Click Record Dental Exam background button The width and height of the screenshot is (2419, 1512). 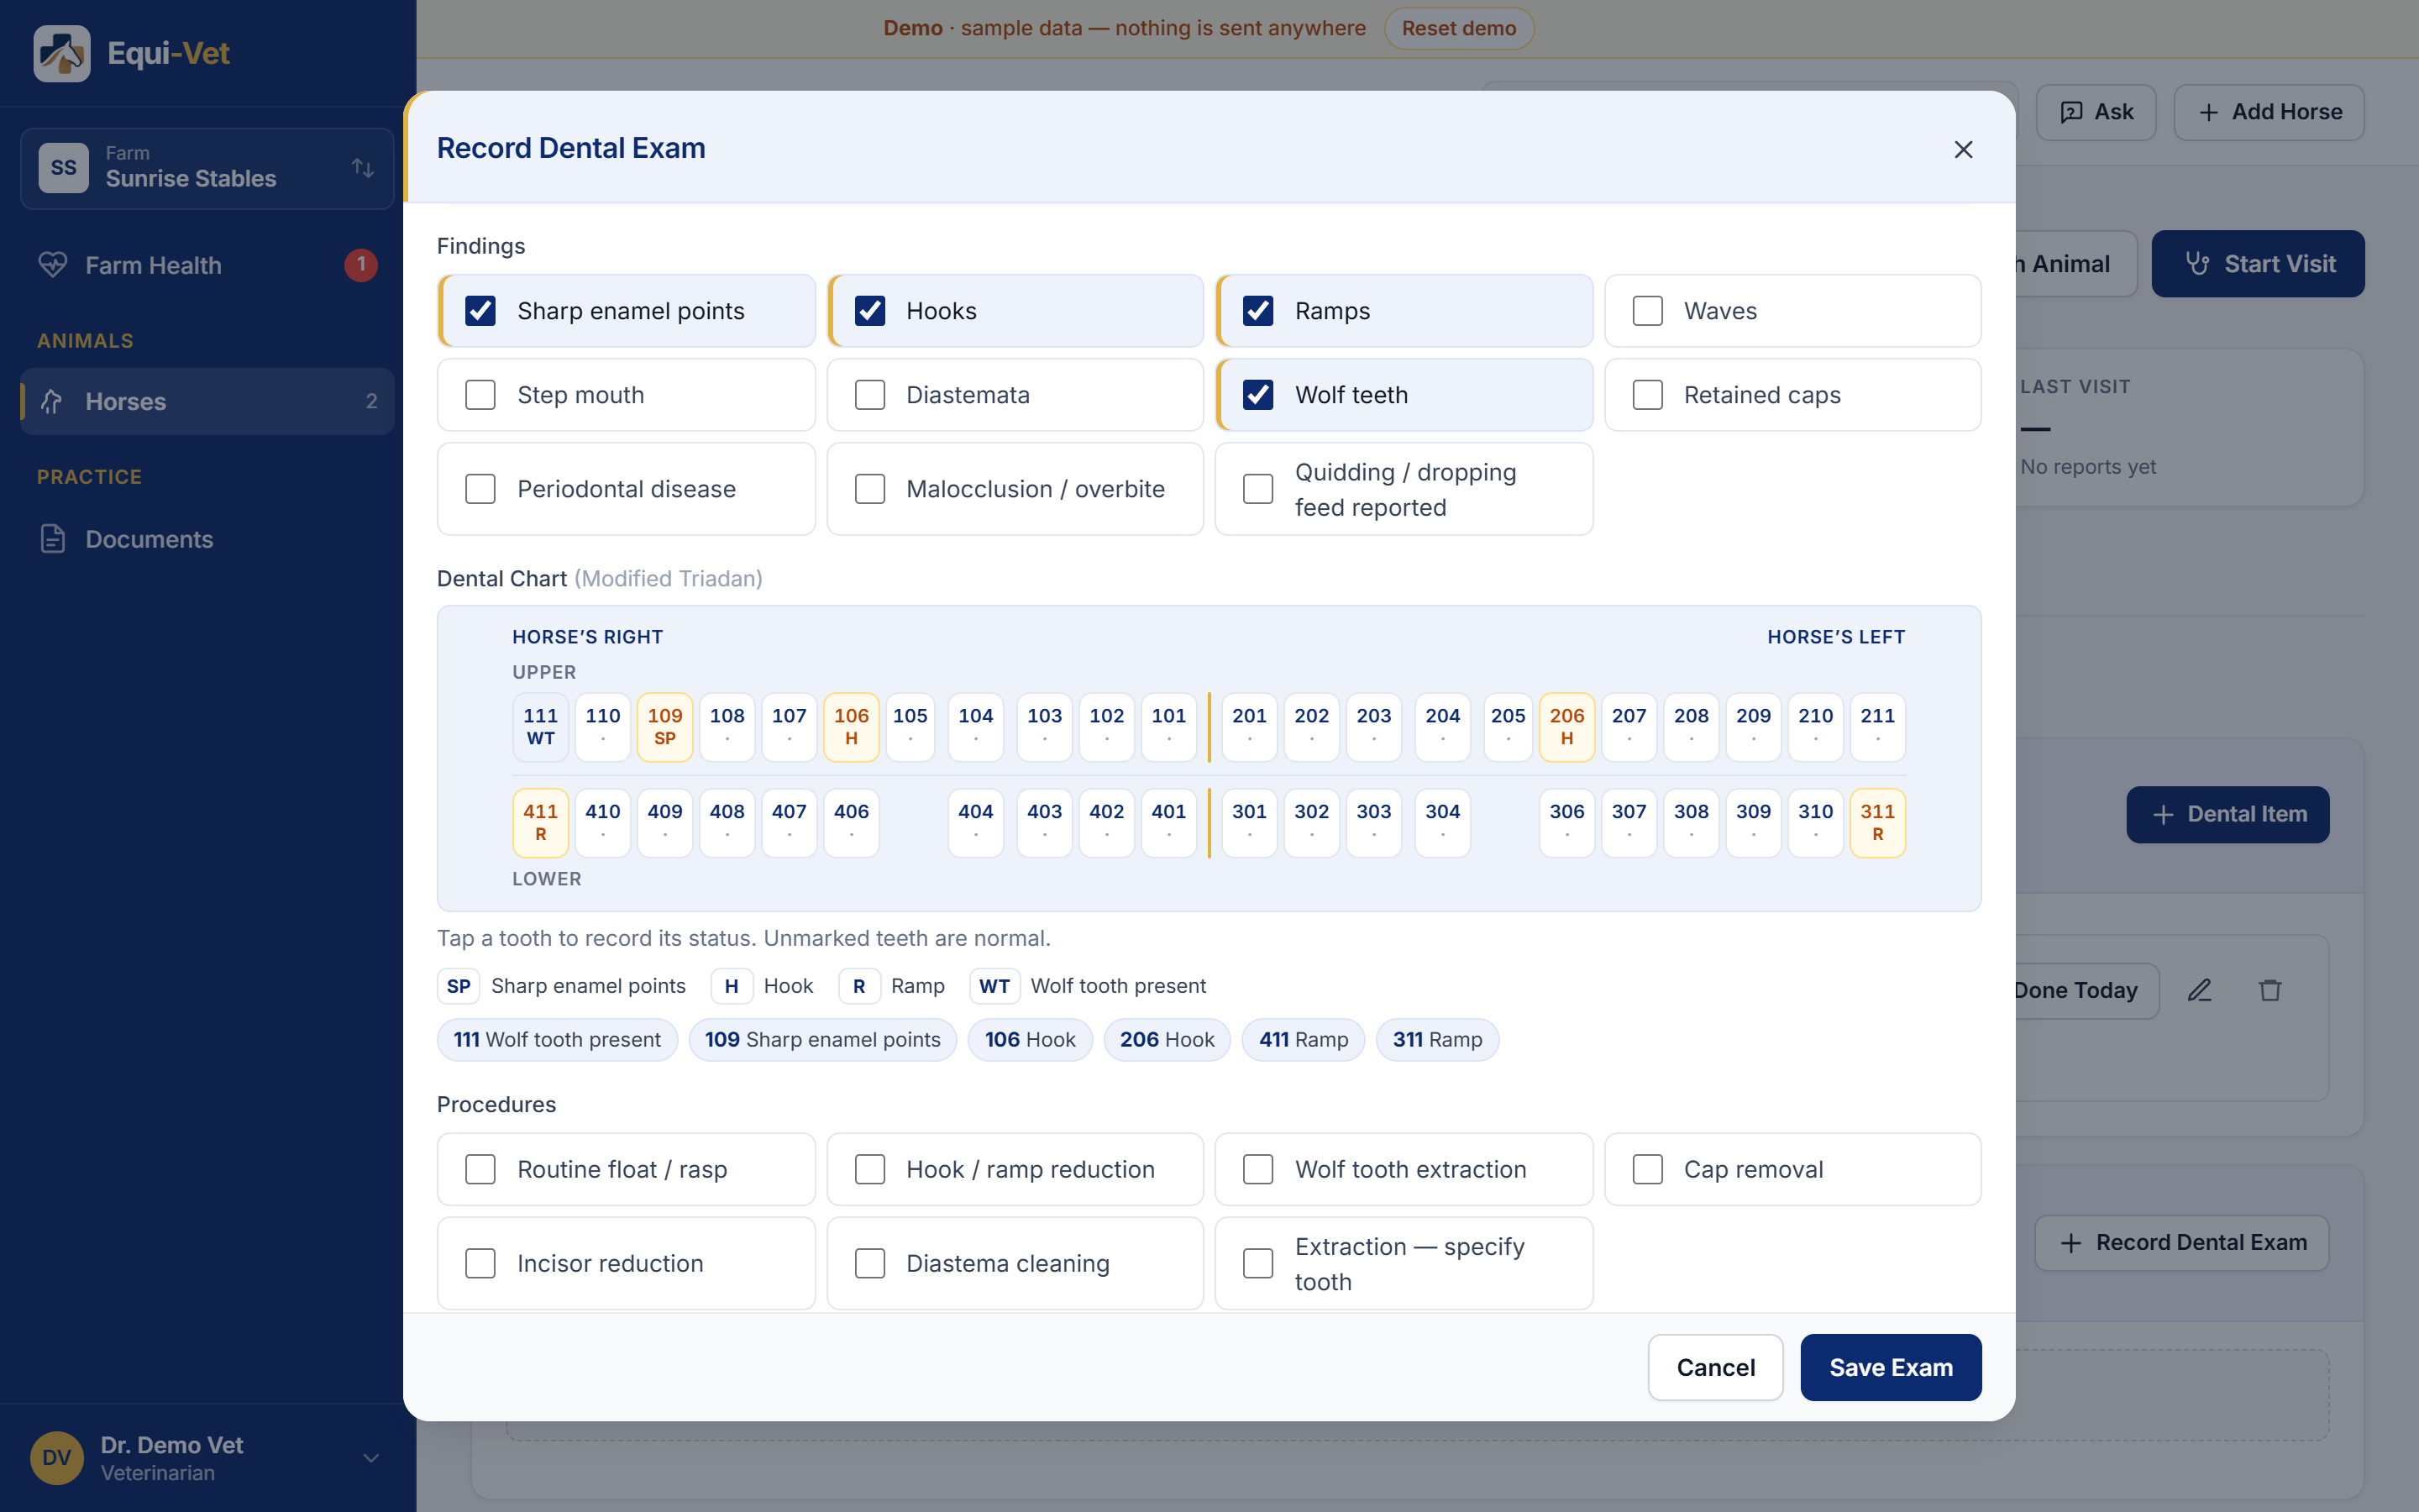2182,1242
